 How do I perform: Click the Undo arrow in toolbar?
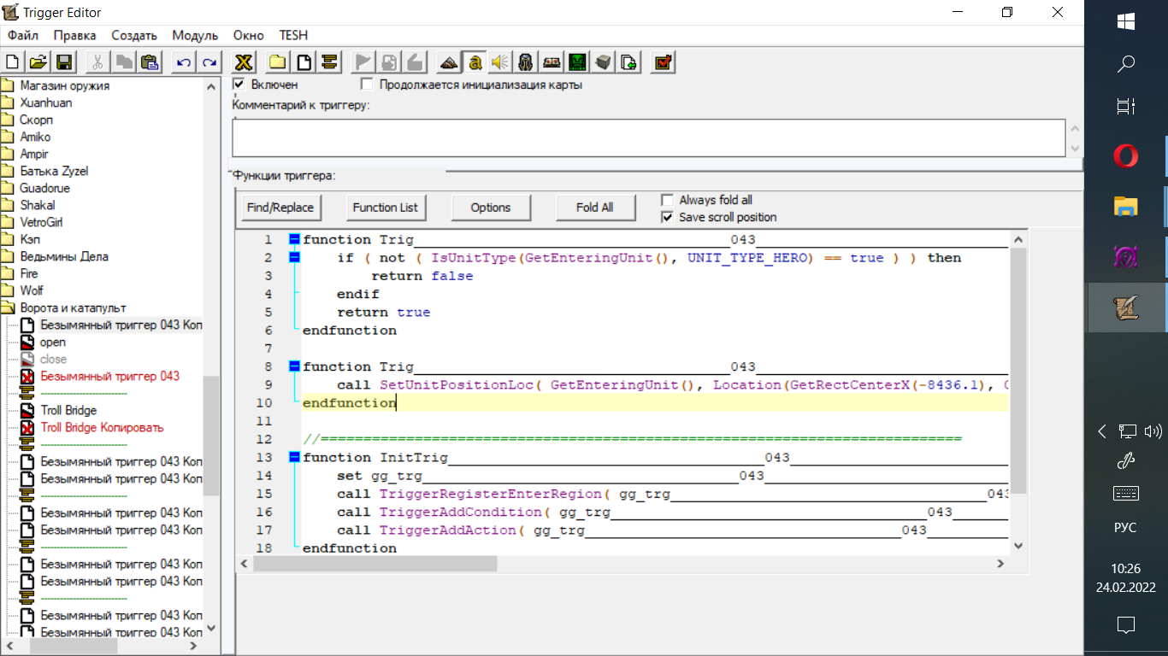point(183,61)
